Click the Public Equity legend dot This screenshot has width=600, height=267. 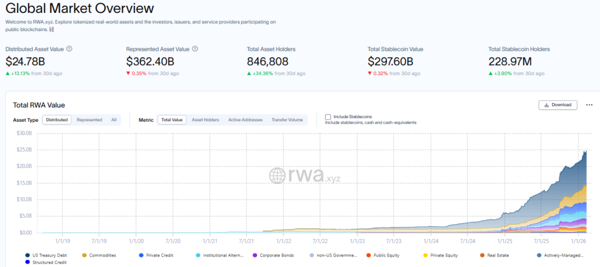[x=367, y=255]
